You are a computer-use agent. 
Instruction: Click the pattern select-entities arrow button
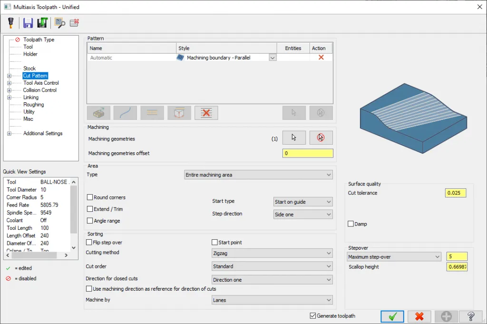point(294,113)
